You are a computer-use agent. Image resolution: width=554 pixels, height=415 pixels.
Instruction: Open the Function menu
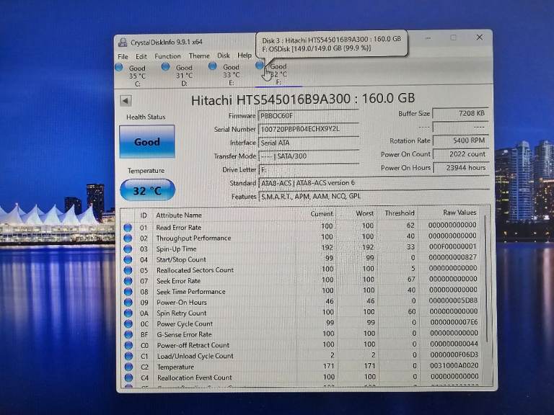pyautogui.click(x=167, y=56)
